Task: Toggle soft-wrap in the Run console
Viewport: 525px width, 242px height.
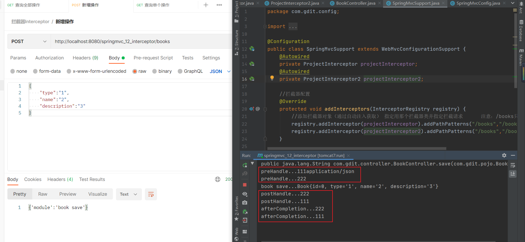Action: click(513, 165)
